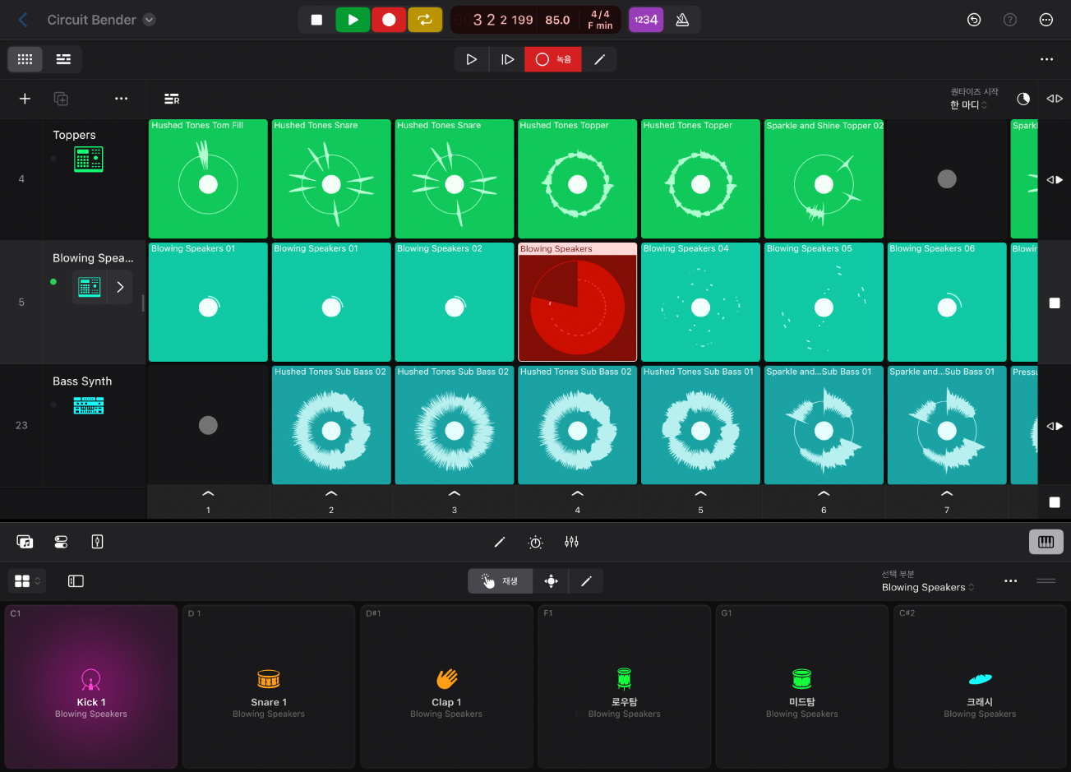The image size is (1071, 772).
Task: Select the Blowing Speakers 04 cell
Action: (x=700, y=303)
